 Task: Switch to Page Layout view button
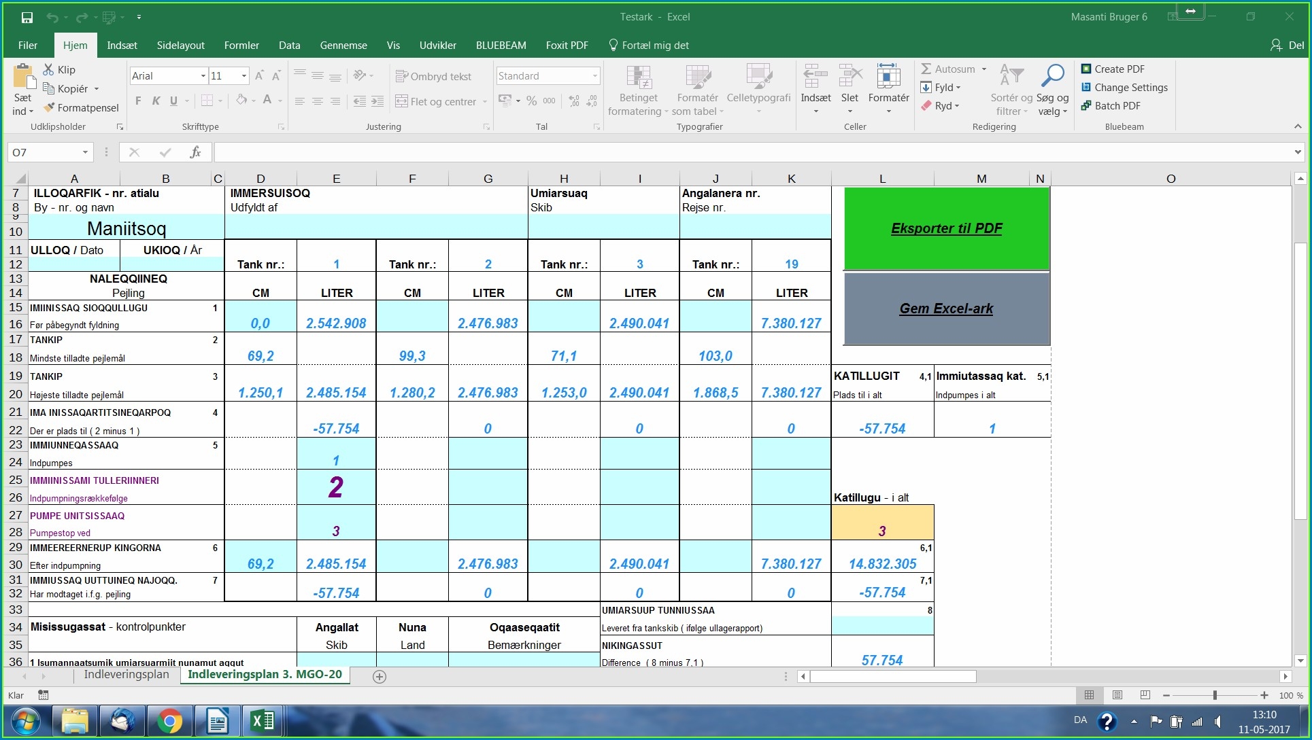1117,695
